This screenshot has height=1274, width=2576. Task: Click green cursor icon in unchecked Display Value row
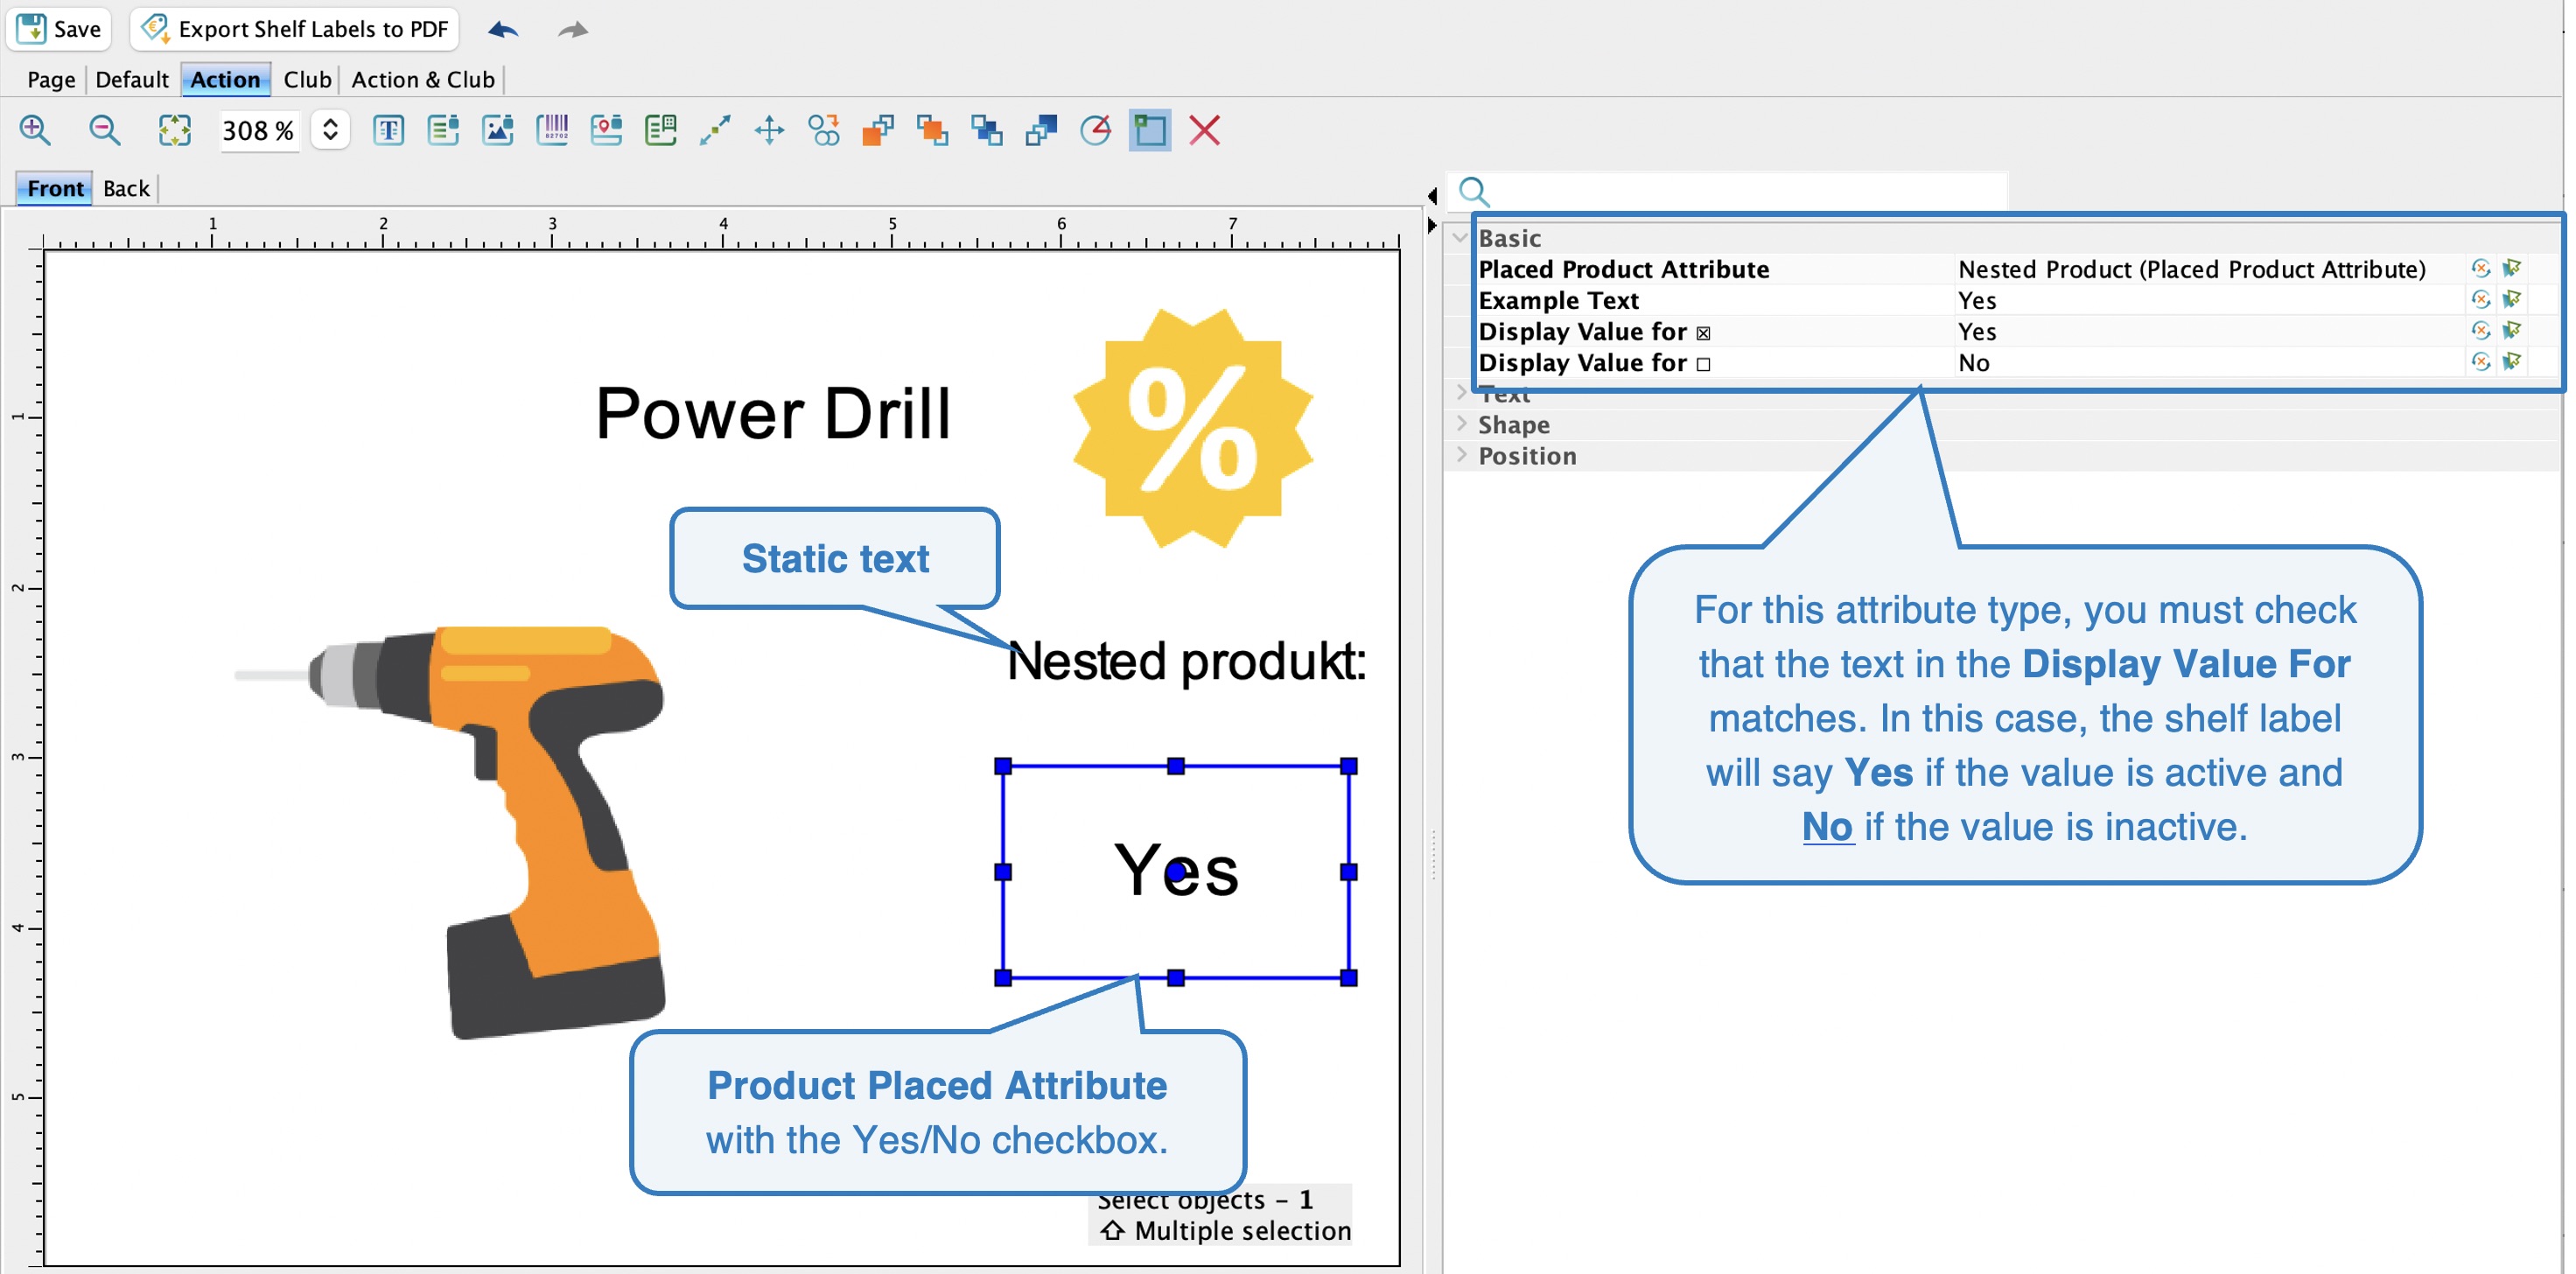2512,361
